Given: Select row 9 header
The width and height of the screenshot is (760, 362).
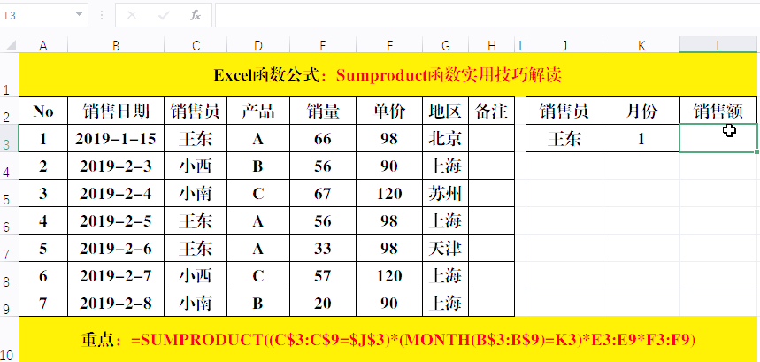Looking at the screenshot, I should (9, 303).
